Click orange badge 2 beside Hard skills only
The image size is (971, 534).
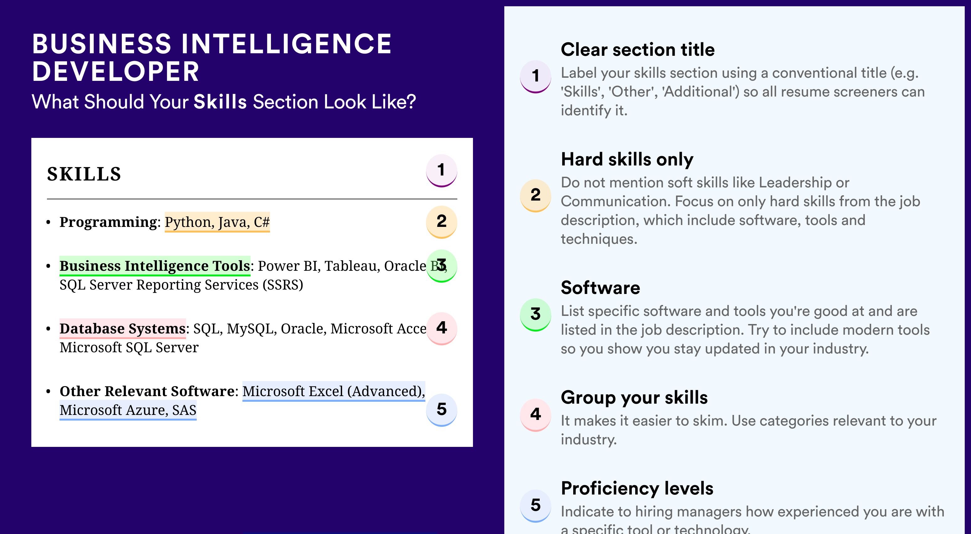536,195
